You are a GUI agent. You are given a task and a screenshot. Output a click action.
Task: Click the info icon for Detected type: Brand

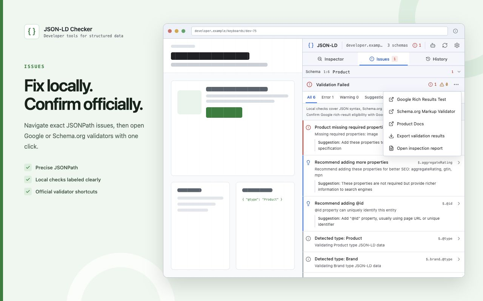(x=308, y=259)
